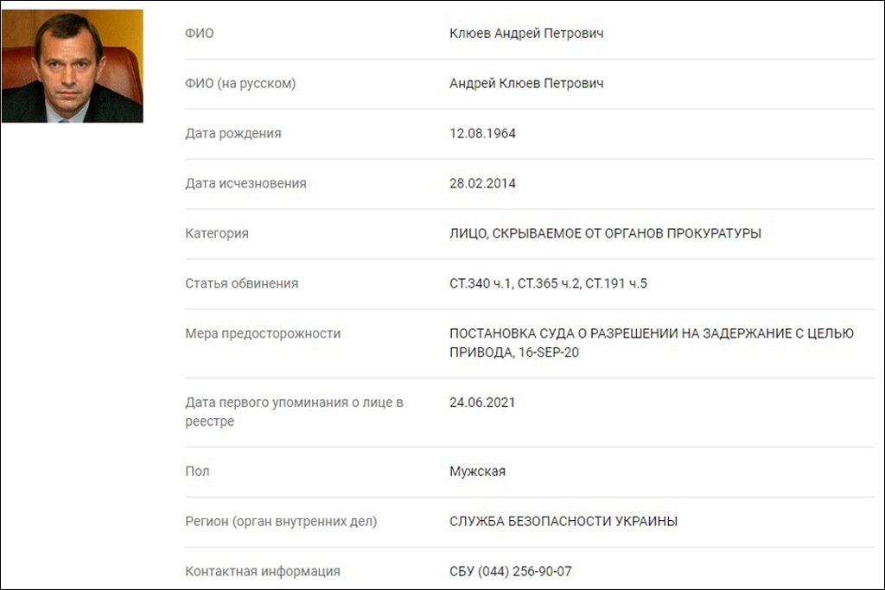This screenshot has height=590, width=885.
Task: Click the phone number 'СБУ (044) 256-90-07'
Action: [x=511, y=572]
